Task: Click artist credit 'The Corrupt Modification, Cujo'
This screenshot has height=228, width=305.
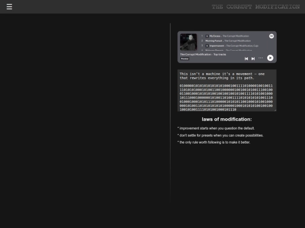Action: click(242, 46)
